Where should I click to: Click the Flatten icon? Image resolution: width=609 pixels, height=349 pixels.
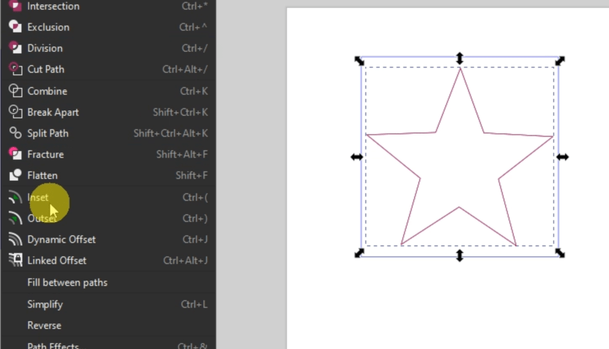[x=15, y=175]
